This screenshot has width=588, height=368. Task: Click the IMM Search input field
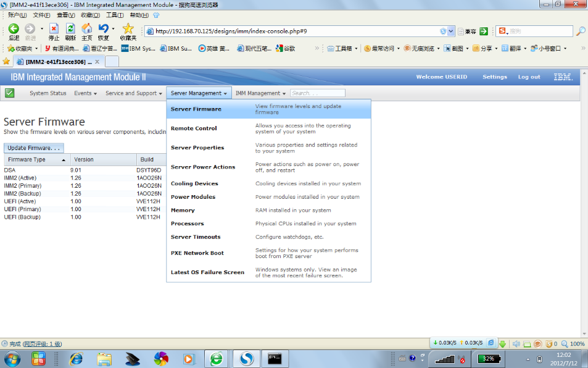[x=317, y=93]
